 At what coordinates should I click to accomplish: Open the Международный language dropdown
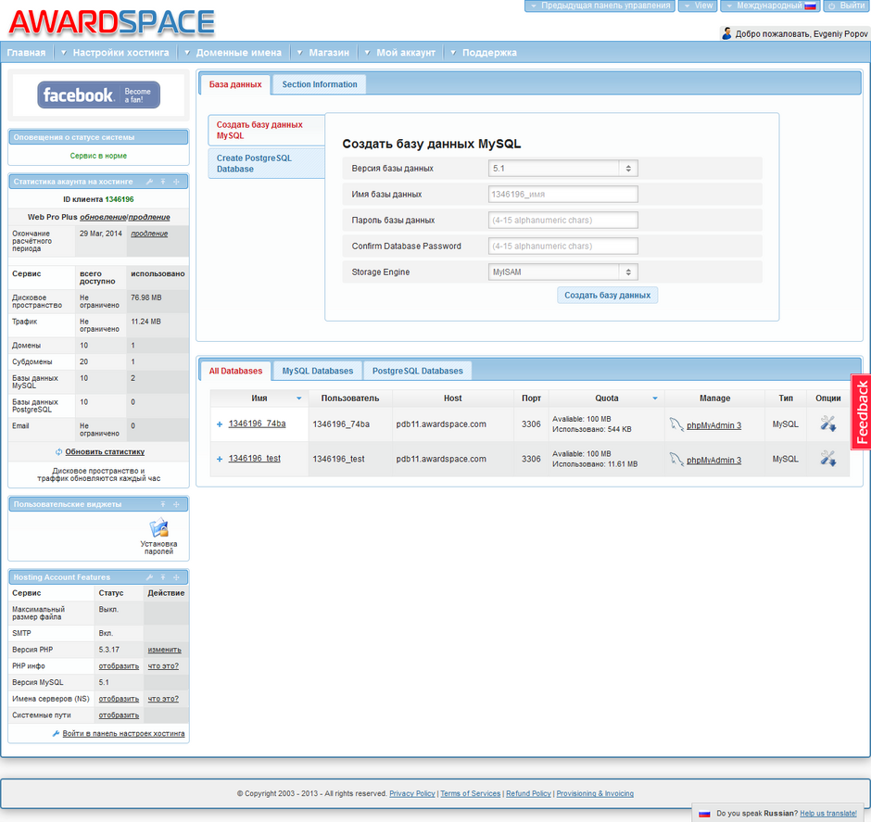tap(770, 6)
